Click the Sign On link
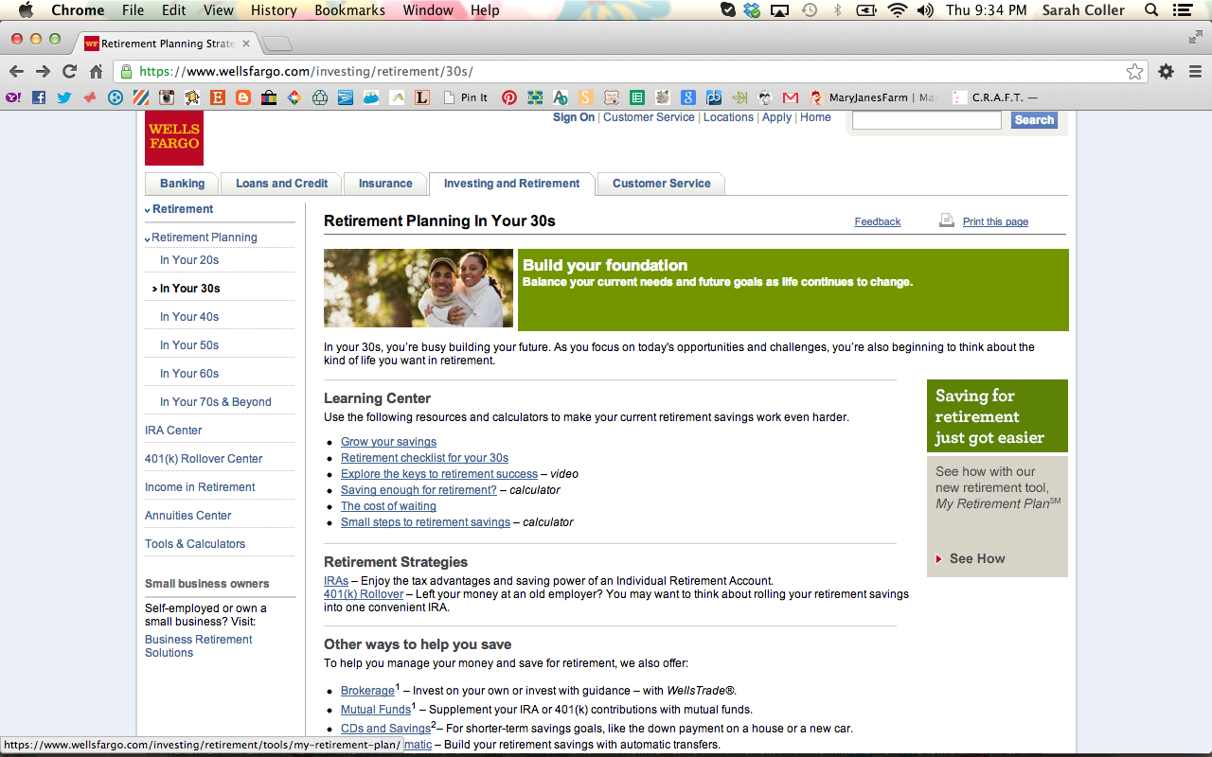This screenshot has width=1212, height=757. coord(574,117)
